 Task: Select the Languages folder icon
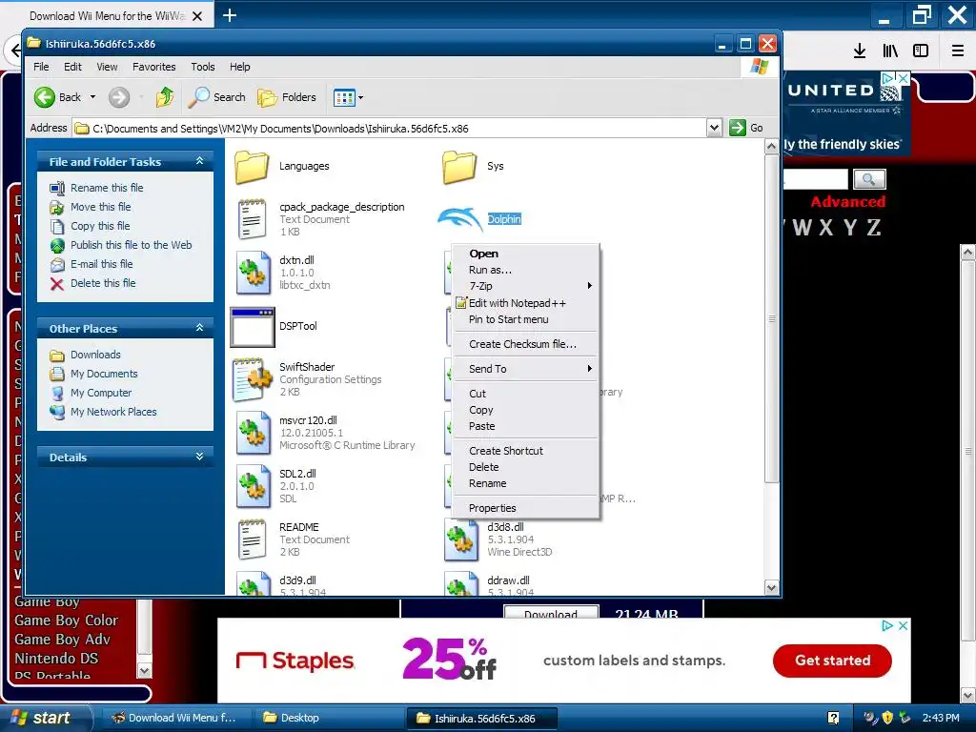coord(252,167)
